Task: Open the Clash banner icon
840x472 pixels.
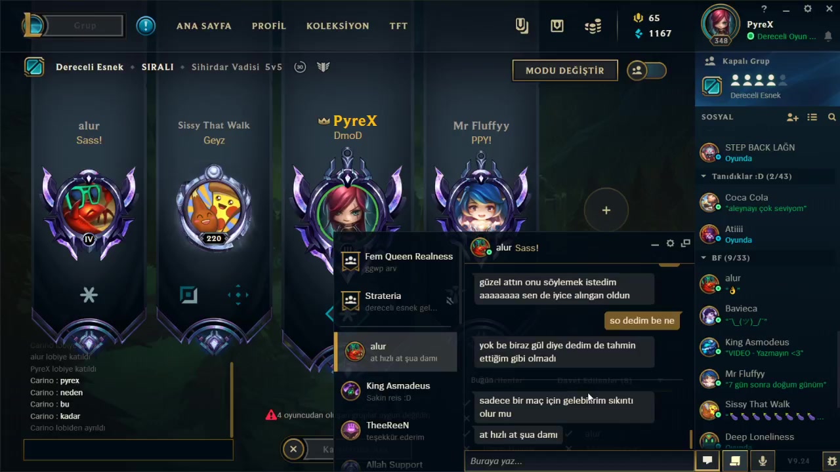Action: (x=522, y=26)
